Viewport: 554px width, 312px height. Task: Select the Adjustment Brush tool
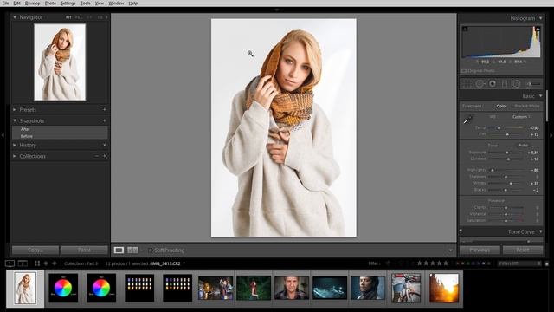pos(533,84)
